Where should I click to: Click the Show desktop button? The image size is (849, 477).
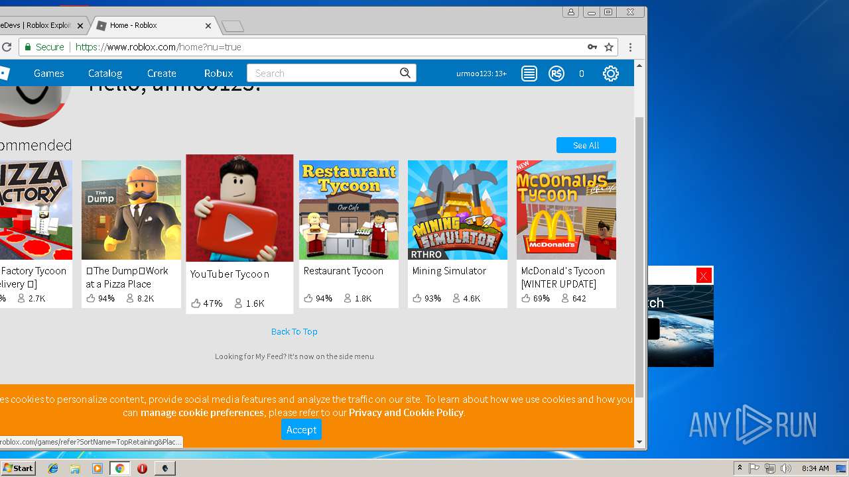(x=842, y=468)
